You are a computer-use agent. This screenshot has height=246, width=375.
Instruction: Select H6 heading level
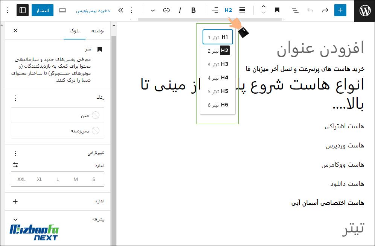218,105
